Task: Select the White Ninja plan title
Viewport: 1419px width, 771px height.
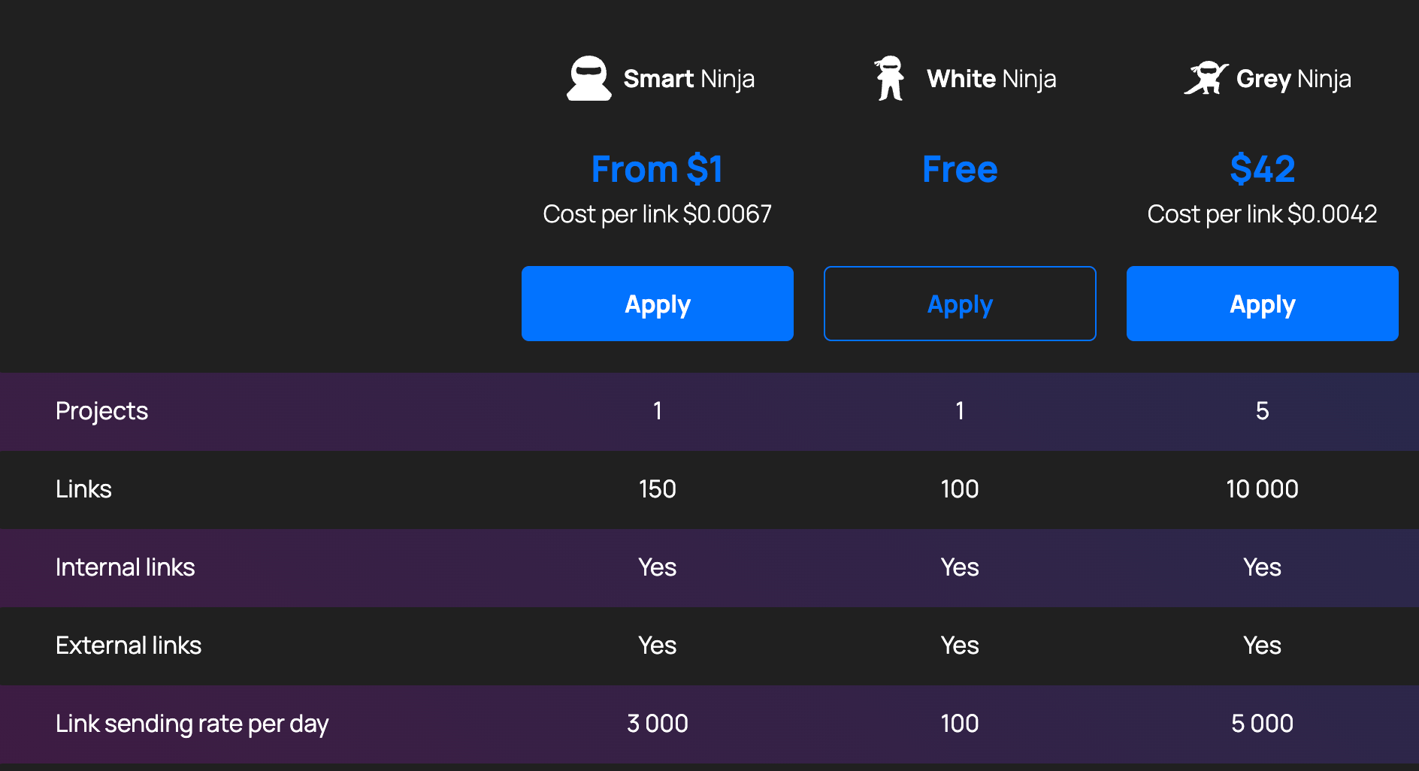Action: [991, 79]
